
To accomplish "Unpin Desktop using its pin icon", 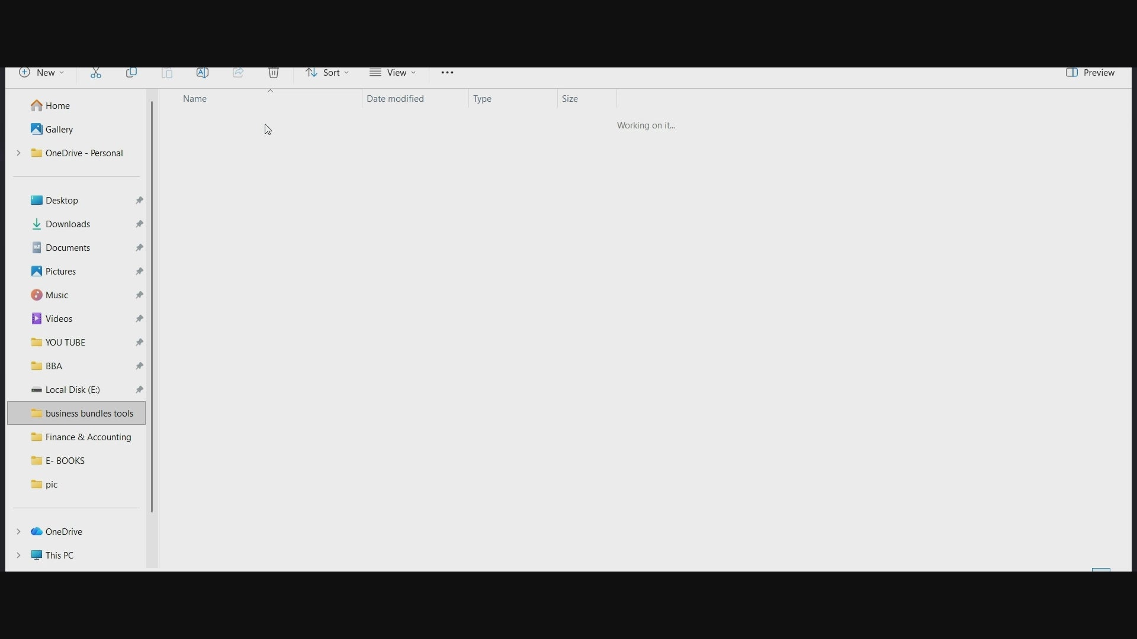I will click(140, 201).
